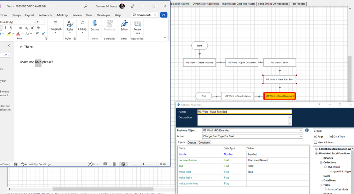Click the red Font Color A icon
Viewport: 354px width, 194px height.
[x=18, y=34]
